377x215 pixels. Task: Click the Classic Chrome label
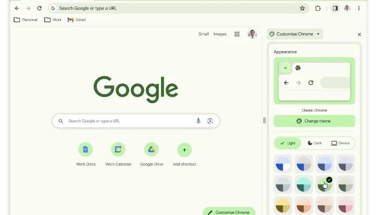(x=314, y=110)
